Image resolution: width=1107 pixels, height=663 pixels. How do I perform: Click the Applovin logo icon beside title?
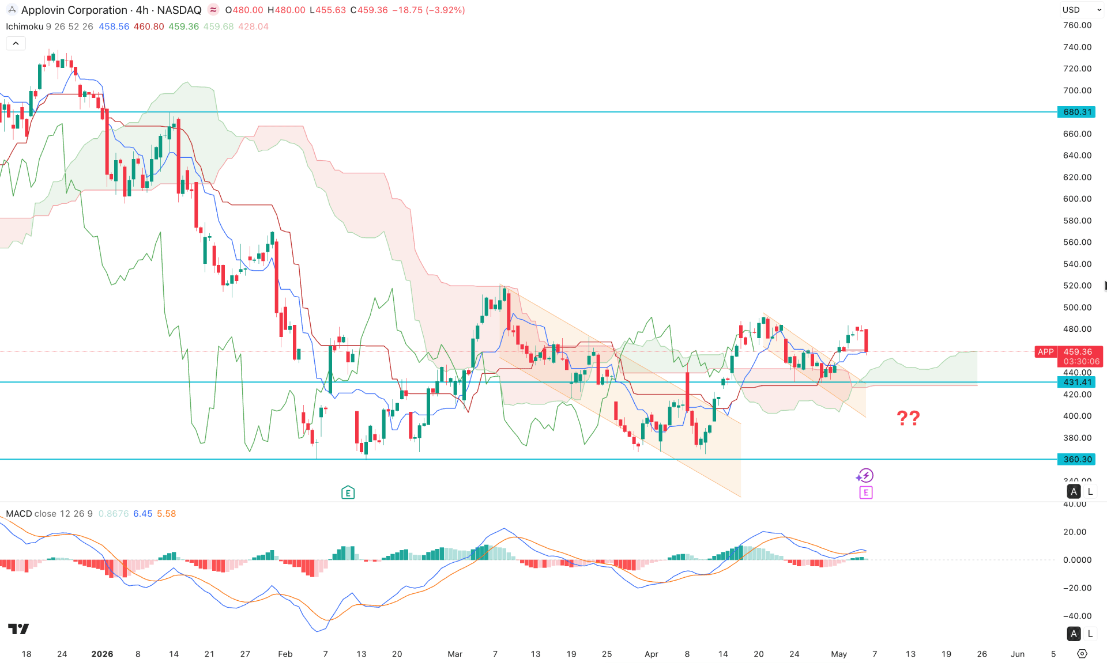(x=12, y=10)
